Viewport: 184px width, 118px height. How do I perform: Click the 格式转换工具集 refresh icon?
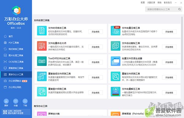point(5,49)
